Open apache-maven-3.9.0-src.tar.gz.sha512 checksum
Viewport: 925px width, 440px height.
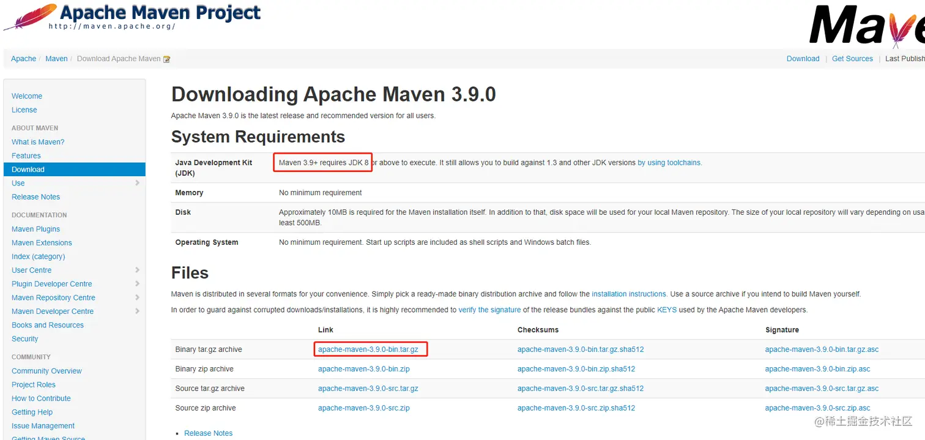(x=581, y=389)
